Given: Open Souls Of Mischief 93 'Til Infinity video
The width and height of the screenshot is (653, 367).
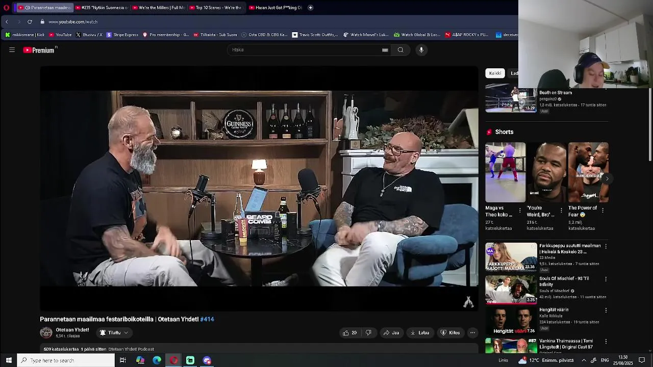Looking at the screenshot, I should coord(511,290).
